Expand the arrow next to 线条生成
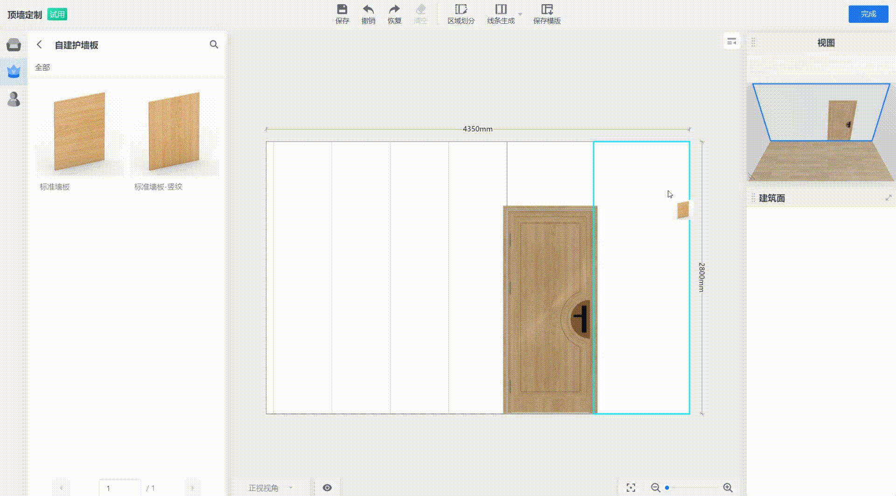Image resolution: width=896 pixels, height=496 pixels. 520,14
